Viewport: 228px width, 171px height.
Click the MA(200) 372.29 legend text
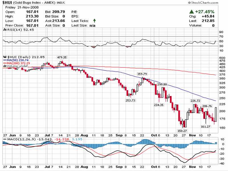18,63
